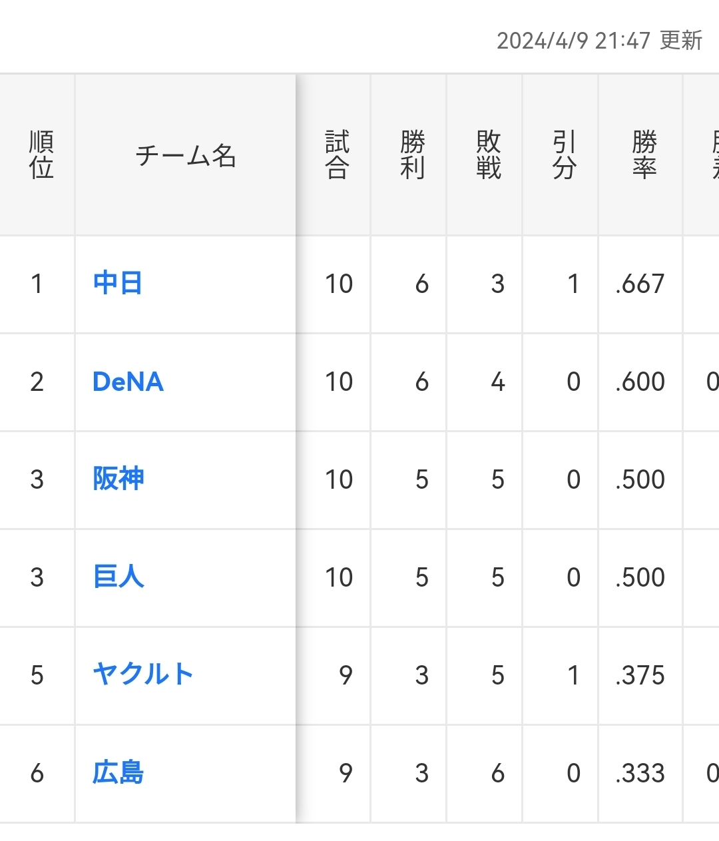The width and height of the screenshot is (719, 841).
Task: Click the 引分 column header
Action: [x=564, y=155]
